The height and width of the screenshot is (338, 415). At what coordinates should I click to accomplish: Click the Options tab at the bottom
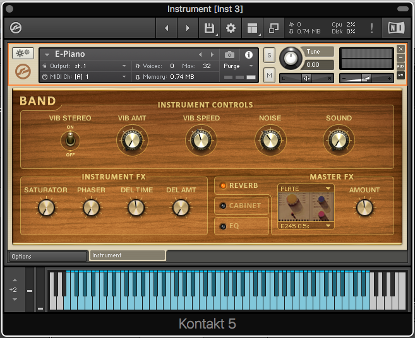click(x=48, y=257)
